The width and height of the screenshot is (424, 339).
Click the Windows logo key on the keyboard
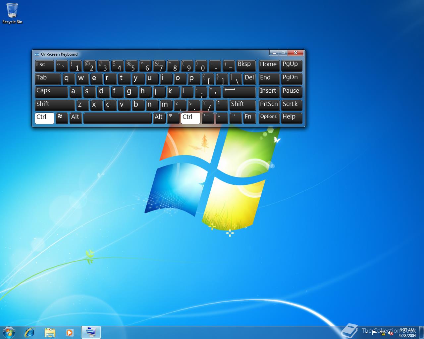pyautogui.click(x=62, y=118)
